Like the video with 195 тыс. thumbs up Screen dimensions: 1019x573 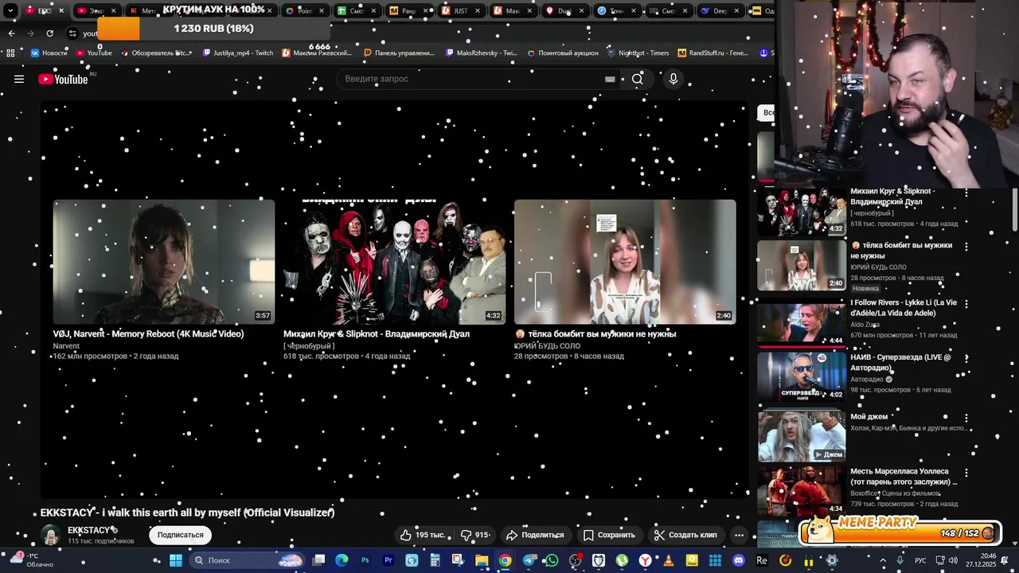coord(423,535)
